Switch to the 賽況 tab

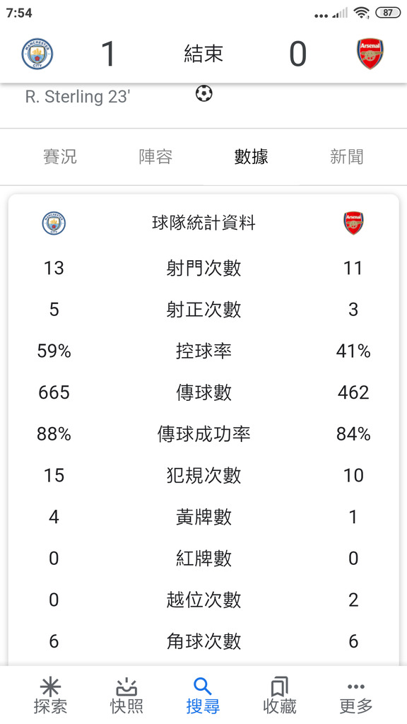click(x=60, y=157)
